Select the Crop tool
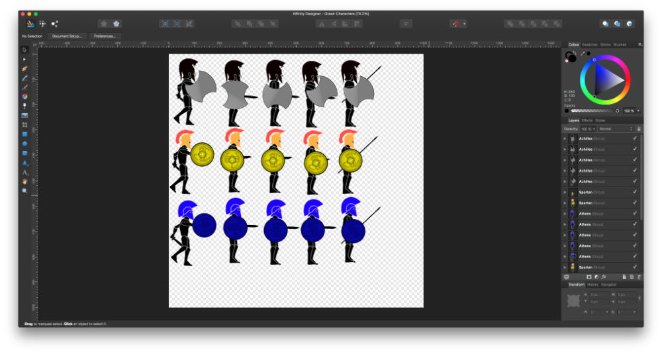 (x=24, y=124)
